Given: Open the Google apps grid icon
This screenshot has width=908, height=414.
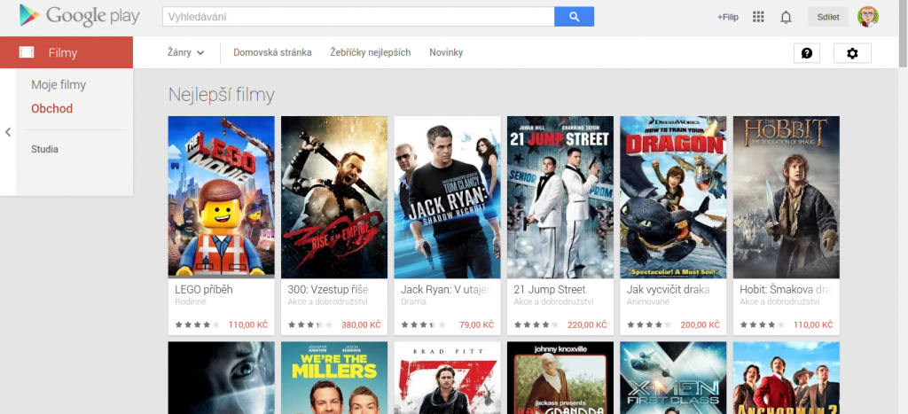Looking at the screenshot, I should coord(758,17).
